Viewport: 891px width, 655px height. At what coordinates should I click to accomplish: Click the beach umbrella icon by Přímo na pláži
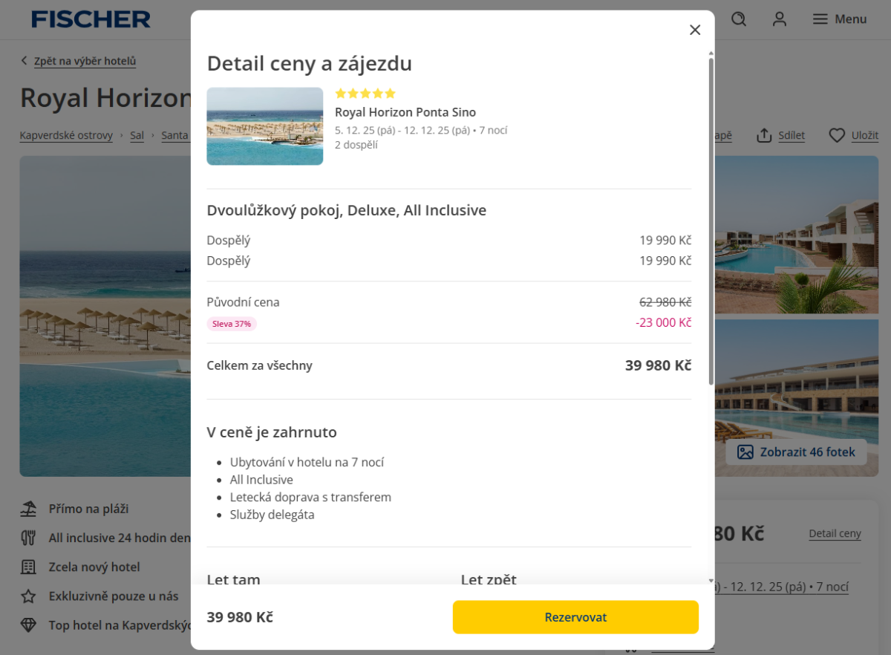coord(28,509)
